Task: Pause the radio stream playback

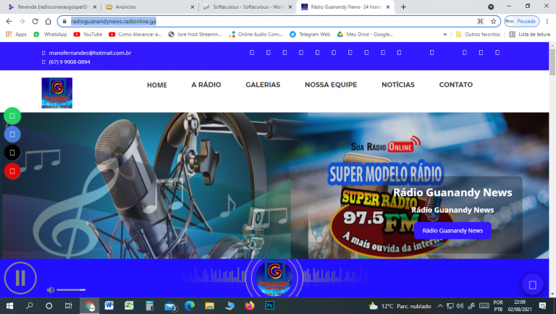Action: click(20, 279)
